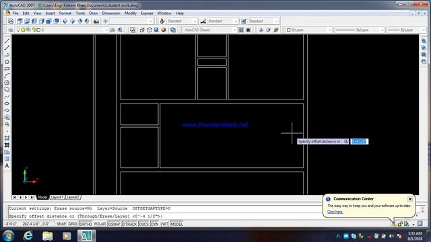Close the Communication Center balloon
The width and height of the screenshot is (431, 242).
(x=410, y=199)
